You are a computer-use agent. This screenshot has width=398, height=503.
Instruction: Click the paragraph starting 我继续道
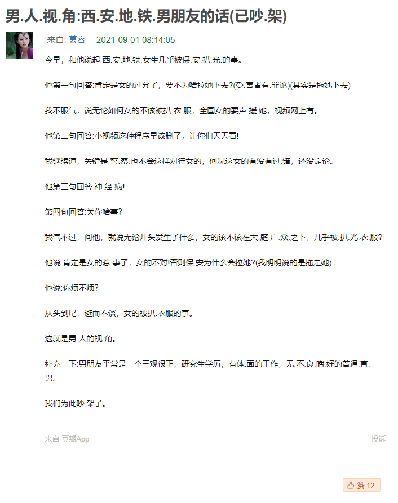click(189, 161)
